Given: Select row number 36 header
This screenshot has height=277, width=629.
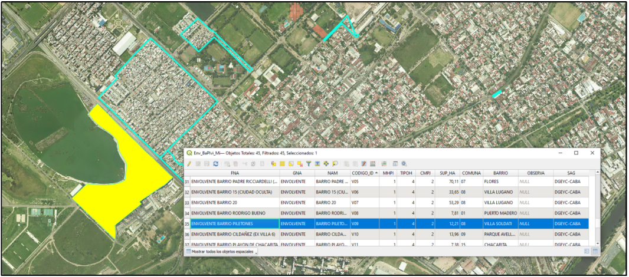Looking at the screenshot, I should pos(187,234).
